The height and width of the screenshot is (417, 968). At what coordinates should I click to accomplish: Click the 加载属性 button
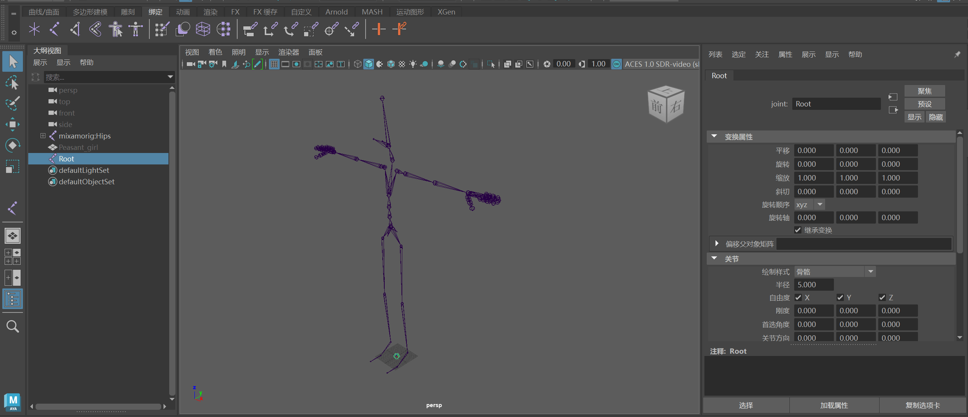(x=834, y=405)
